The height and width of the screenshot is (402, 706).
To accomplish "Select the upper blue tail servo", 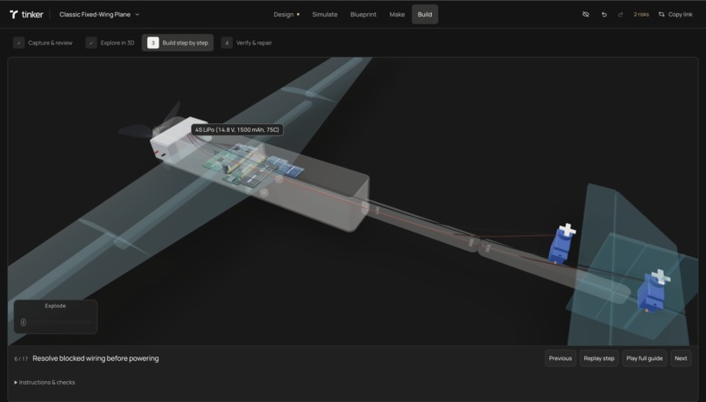I will pyautogui.click(x=561, y=245).
